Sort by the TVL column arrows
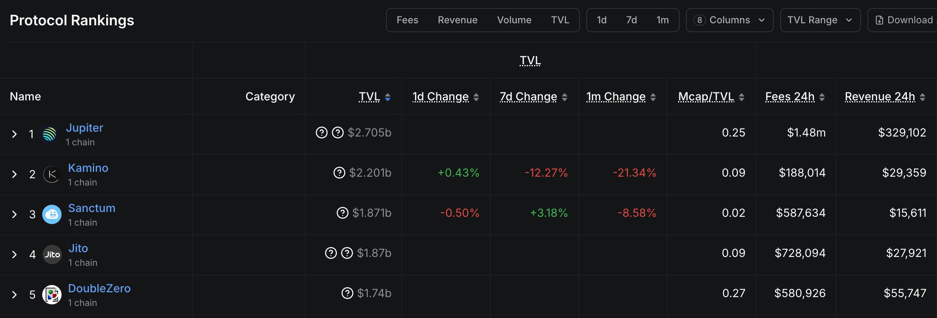The width and height of the screenshot is (937, 318). 388,97
